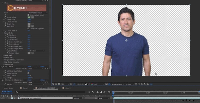The width and height of the screenshot is (200, 103).
Task: Open the resolution dropdown set to Full
Action: [x=99, y=84]
